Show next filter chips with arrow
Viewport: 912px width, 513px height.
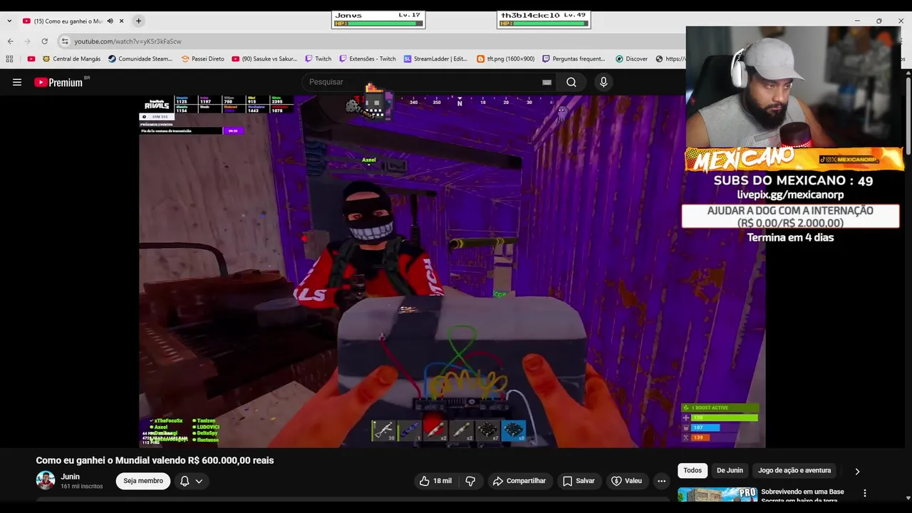point(857,471)
